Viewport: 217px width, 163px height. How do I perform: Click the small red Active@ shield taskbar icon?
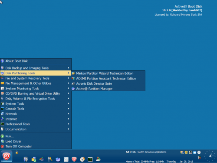pos(74,159)
